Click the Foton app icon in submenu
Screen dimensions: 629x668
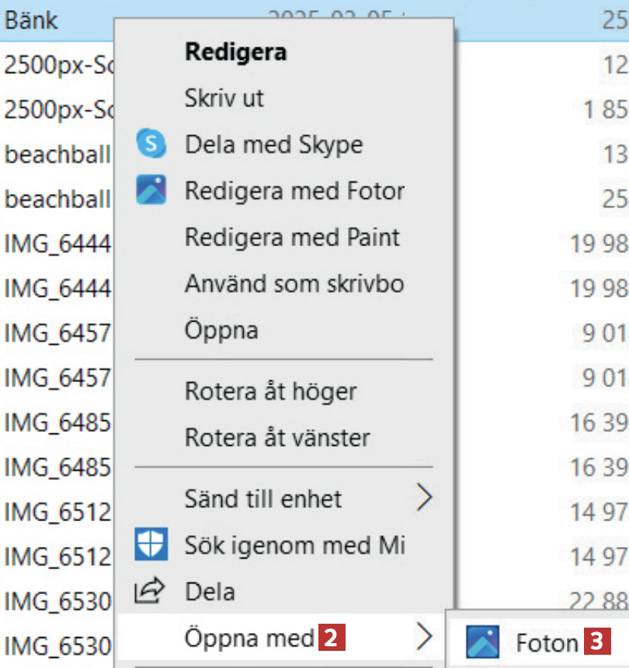click(482, 642)
